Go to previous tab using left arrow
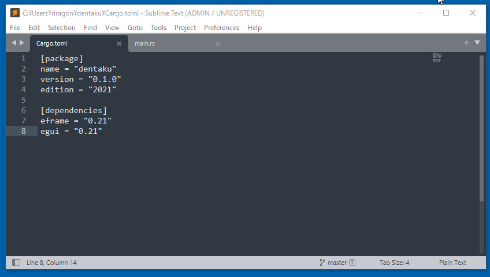 pyautogui.click(x=14, y=43)
